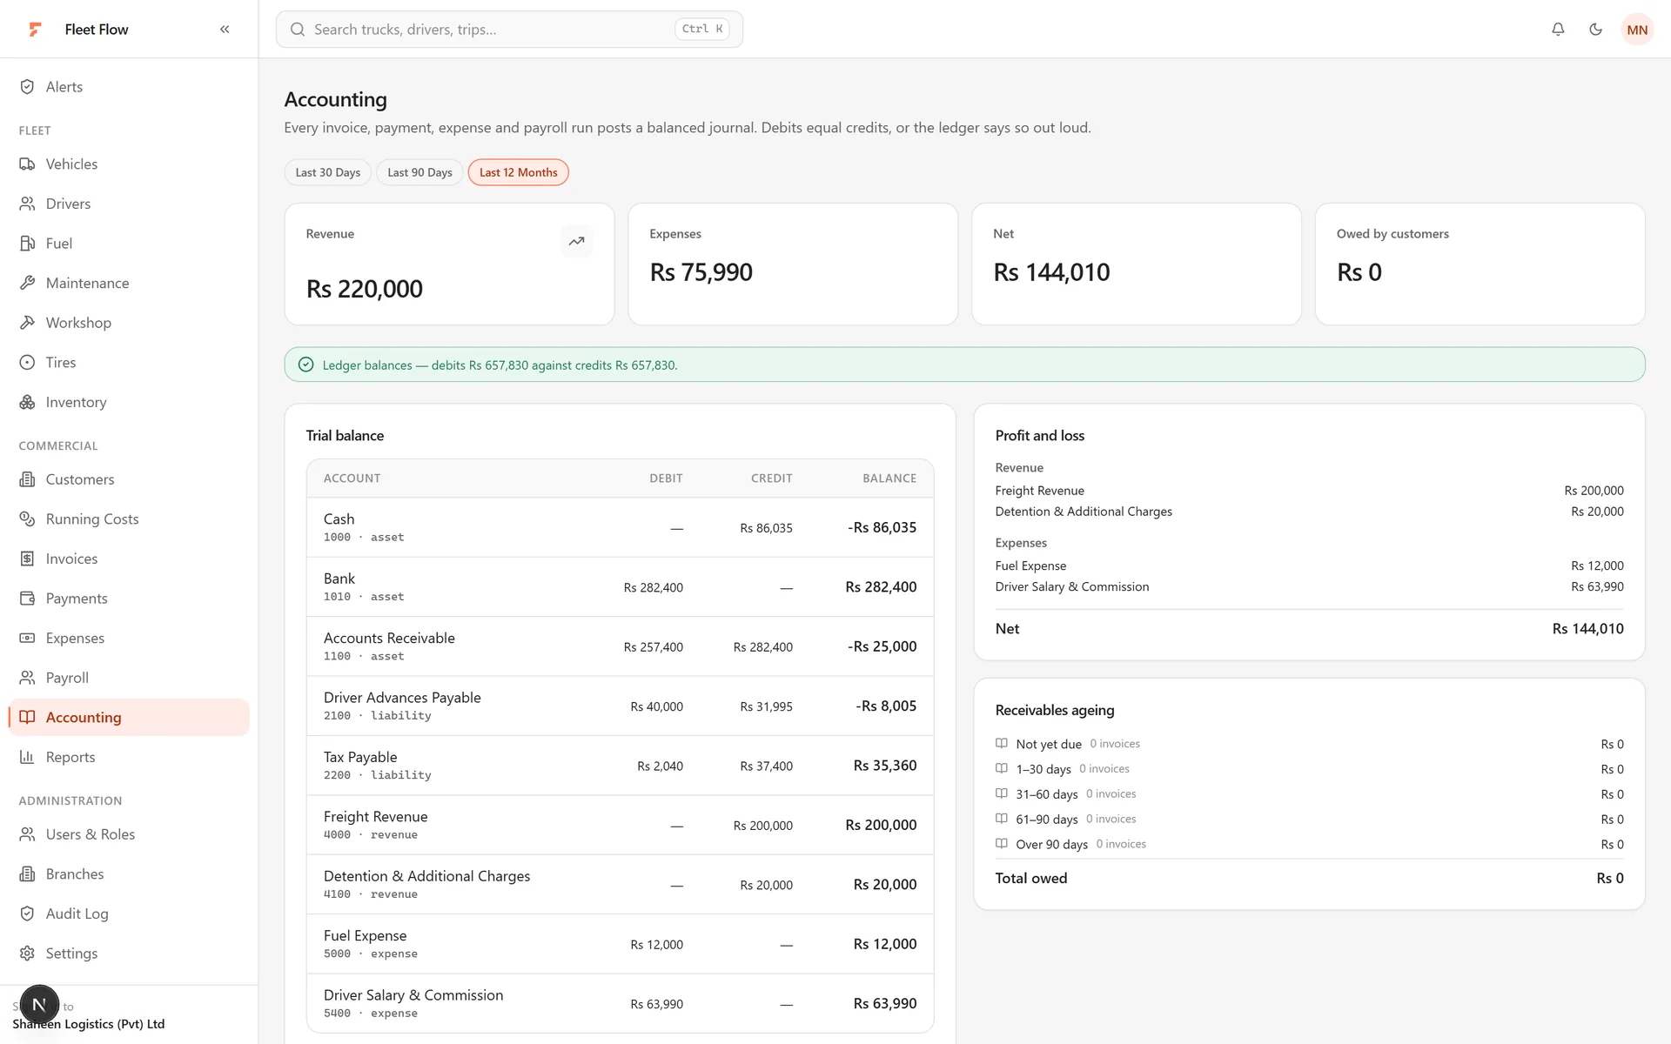
Task: Focus the search trucks, drivers, trips field
Action: (509, 30)
